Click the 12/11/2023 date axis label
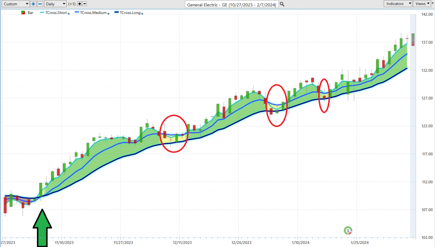This screenshot has width=435, height=247. [x=182, y=243]
